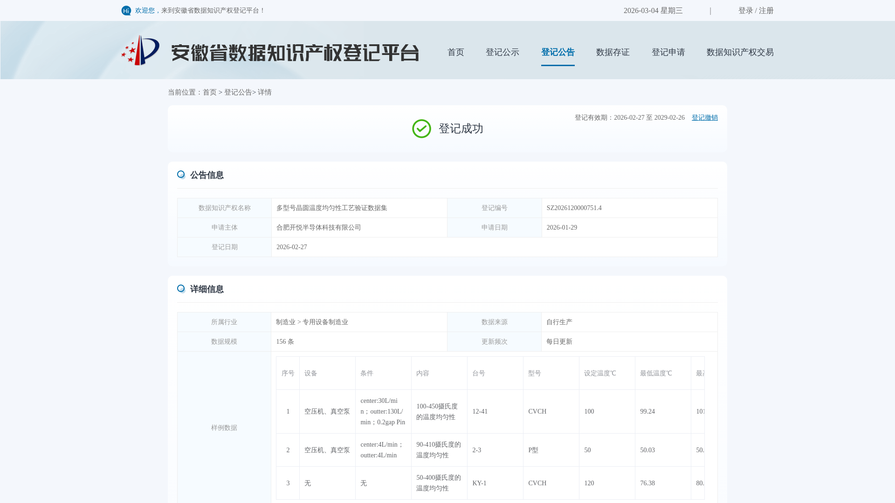Open the 首页 navigation tab
This screenshot has width=895, height=503.
coord(455,52)
